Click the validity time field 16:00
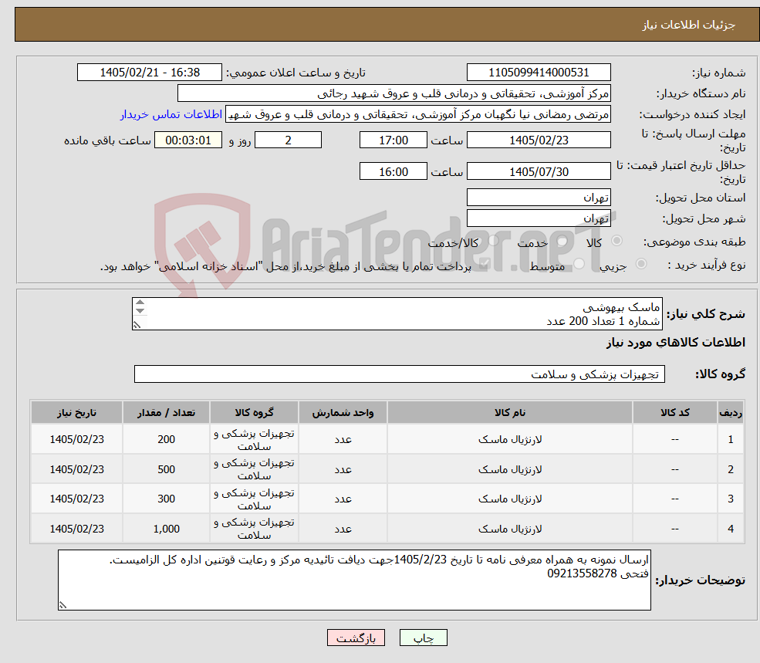 tap(393, 171)
